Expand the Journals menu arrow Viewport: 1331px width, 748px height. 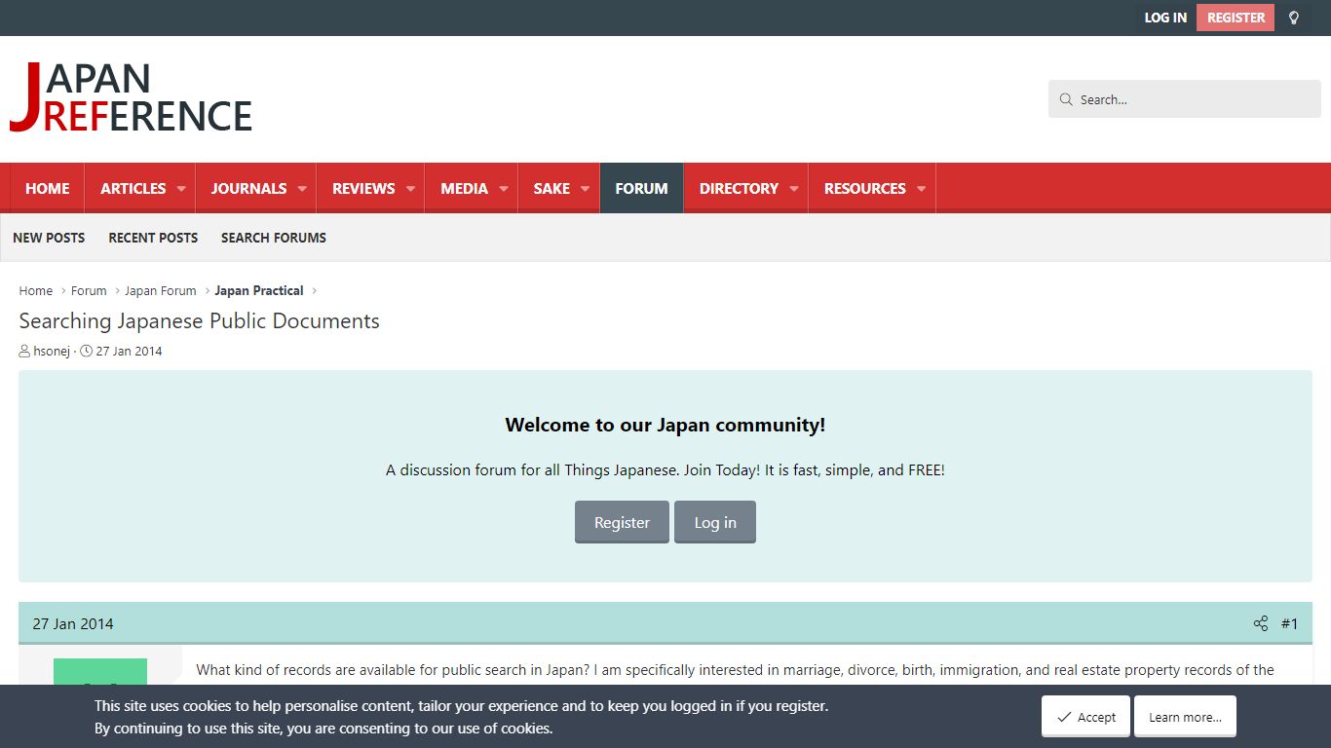pyautogui.click(x=302, y=189)
